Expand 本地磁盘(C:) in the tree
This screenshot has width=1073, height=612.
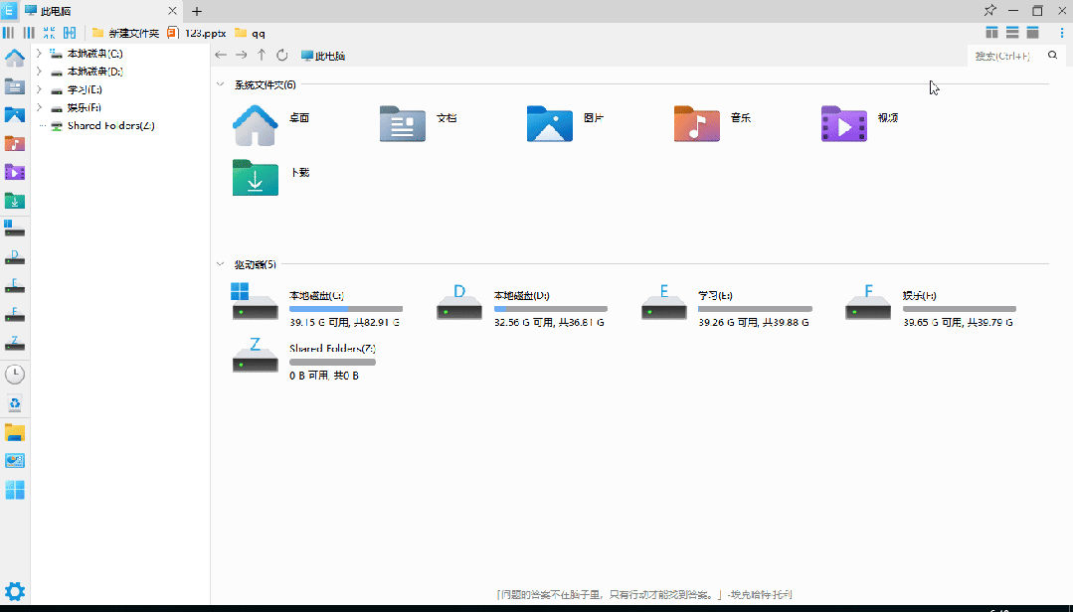[39, 54]
